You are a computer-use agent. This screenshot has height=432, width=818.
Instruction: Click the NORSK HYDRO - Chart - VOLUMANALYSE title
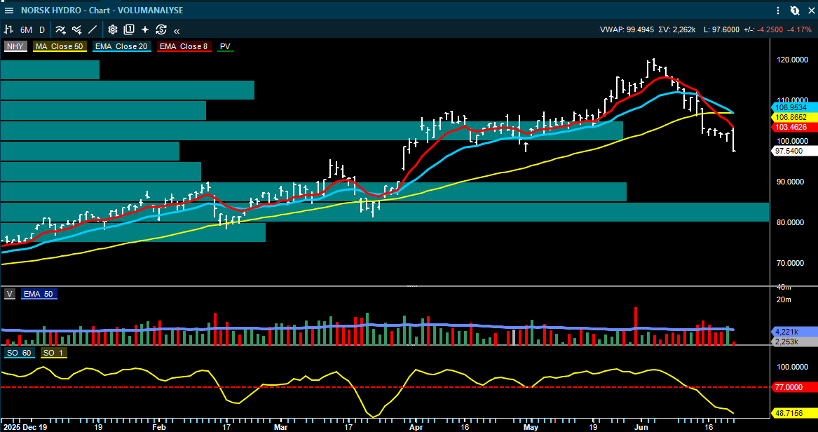102,10
